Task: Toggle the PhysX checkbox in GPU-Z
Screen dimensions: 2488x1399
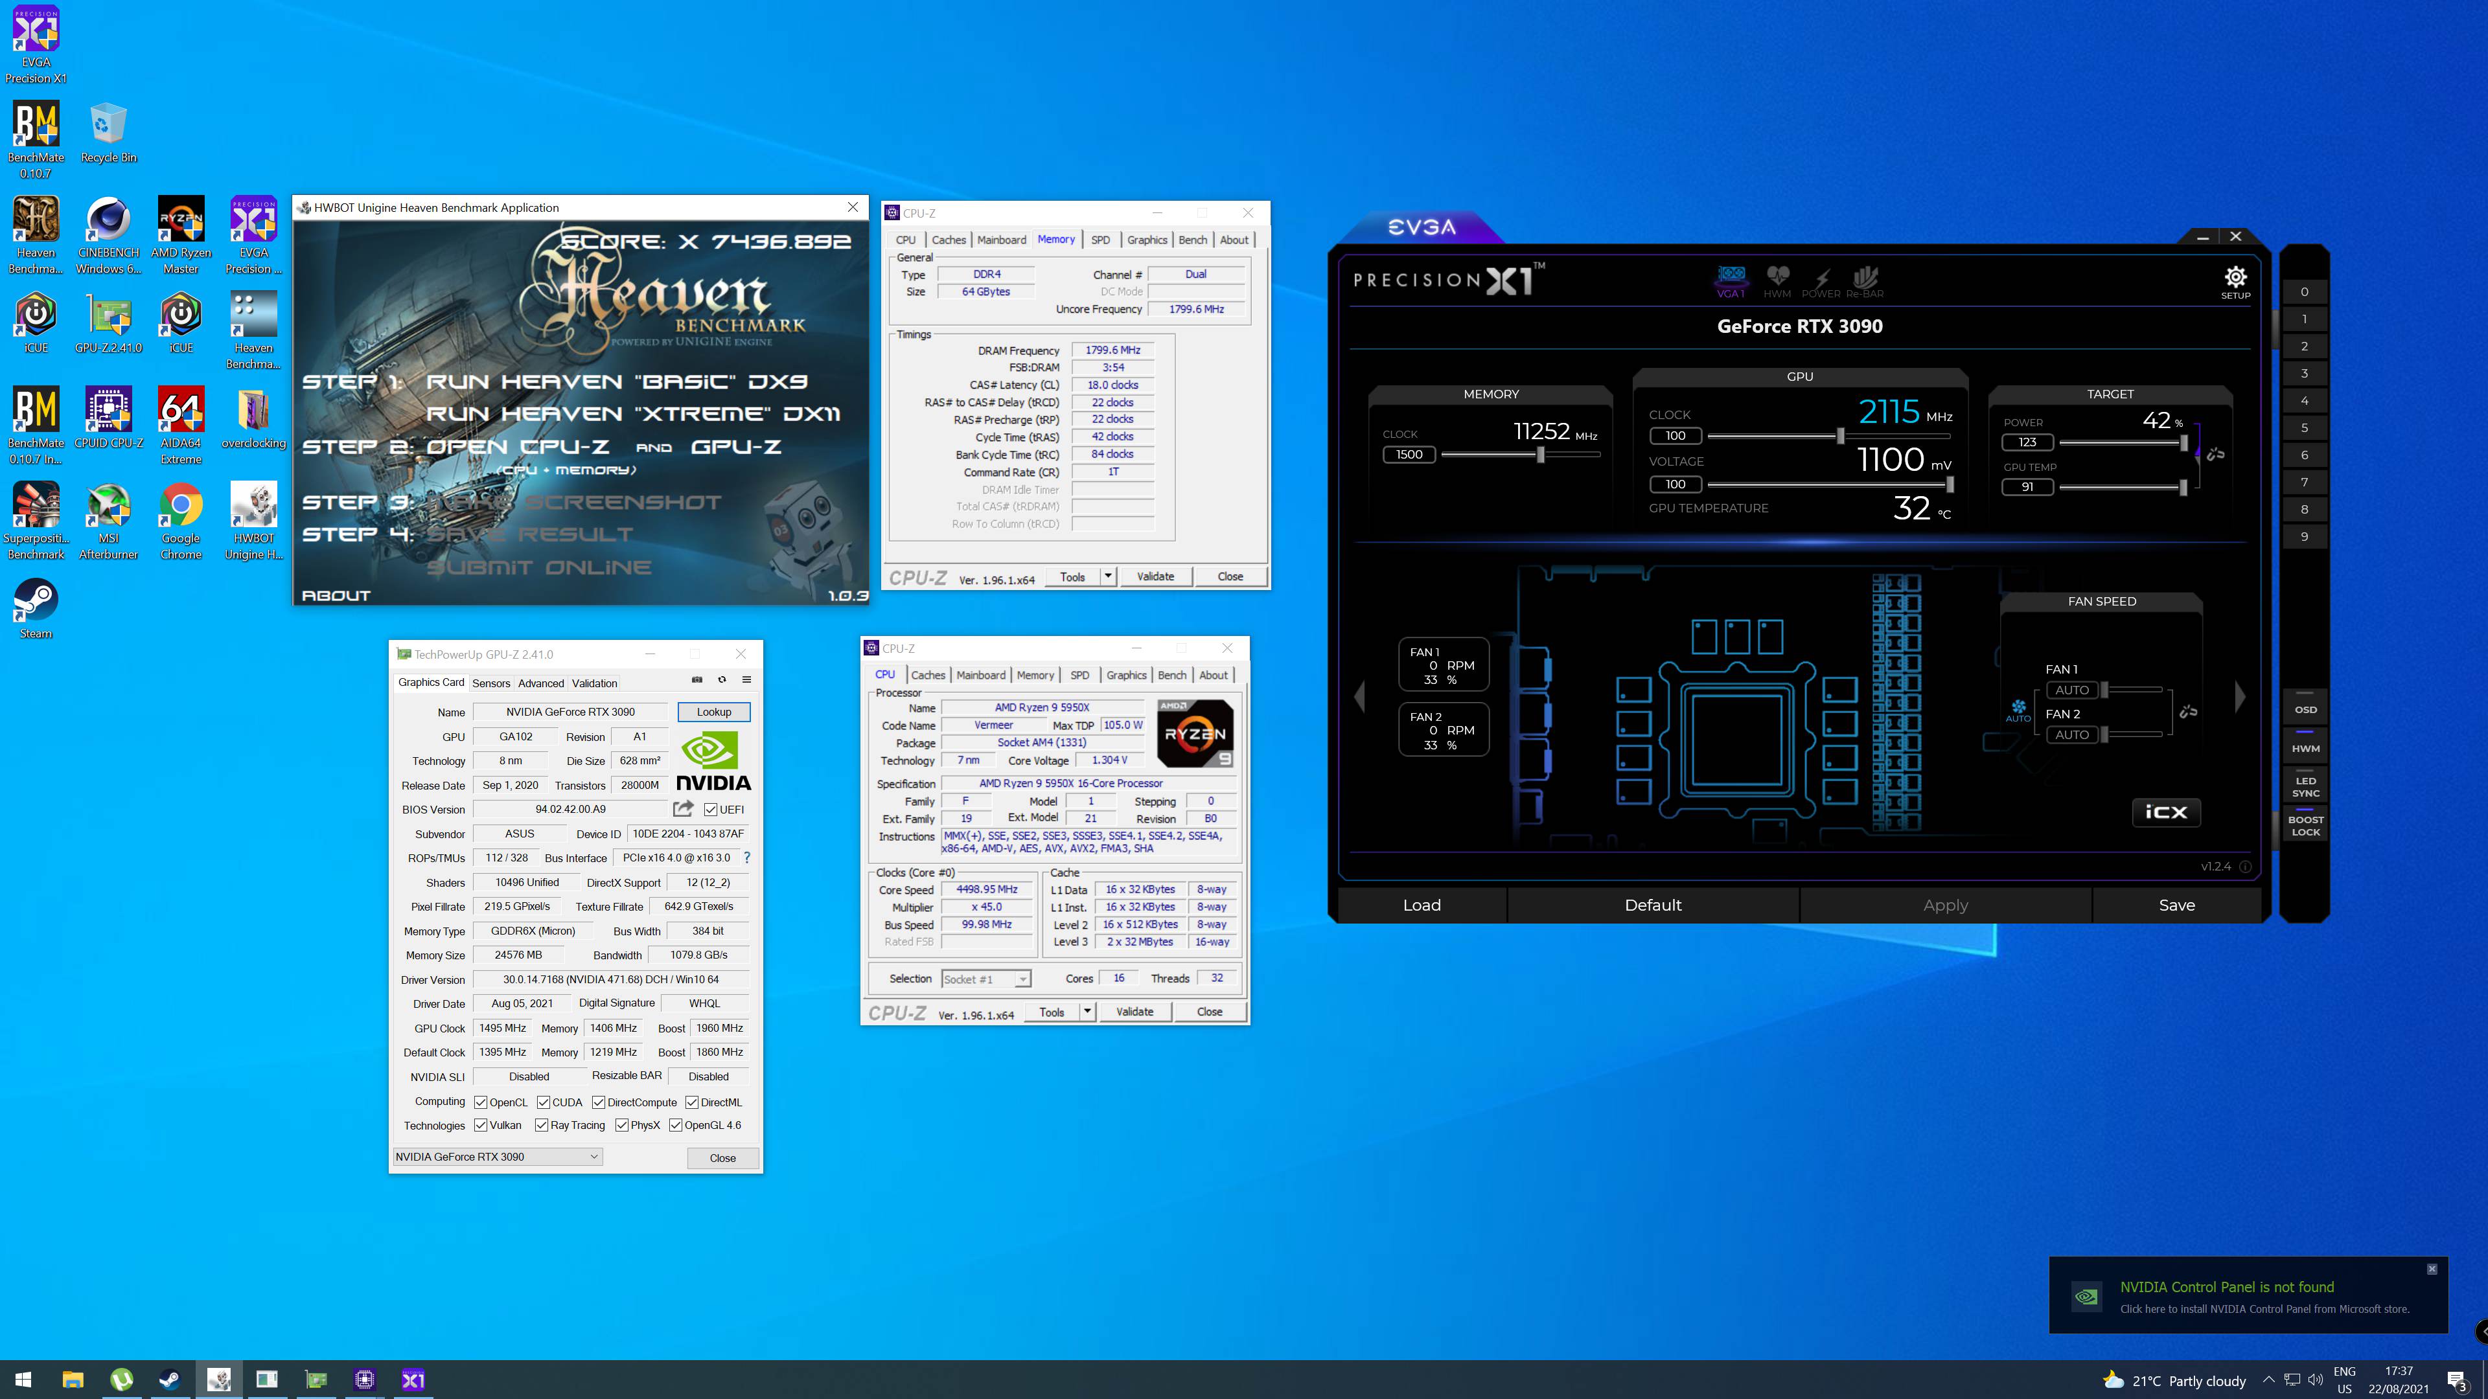Action: click(622, 1125)
